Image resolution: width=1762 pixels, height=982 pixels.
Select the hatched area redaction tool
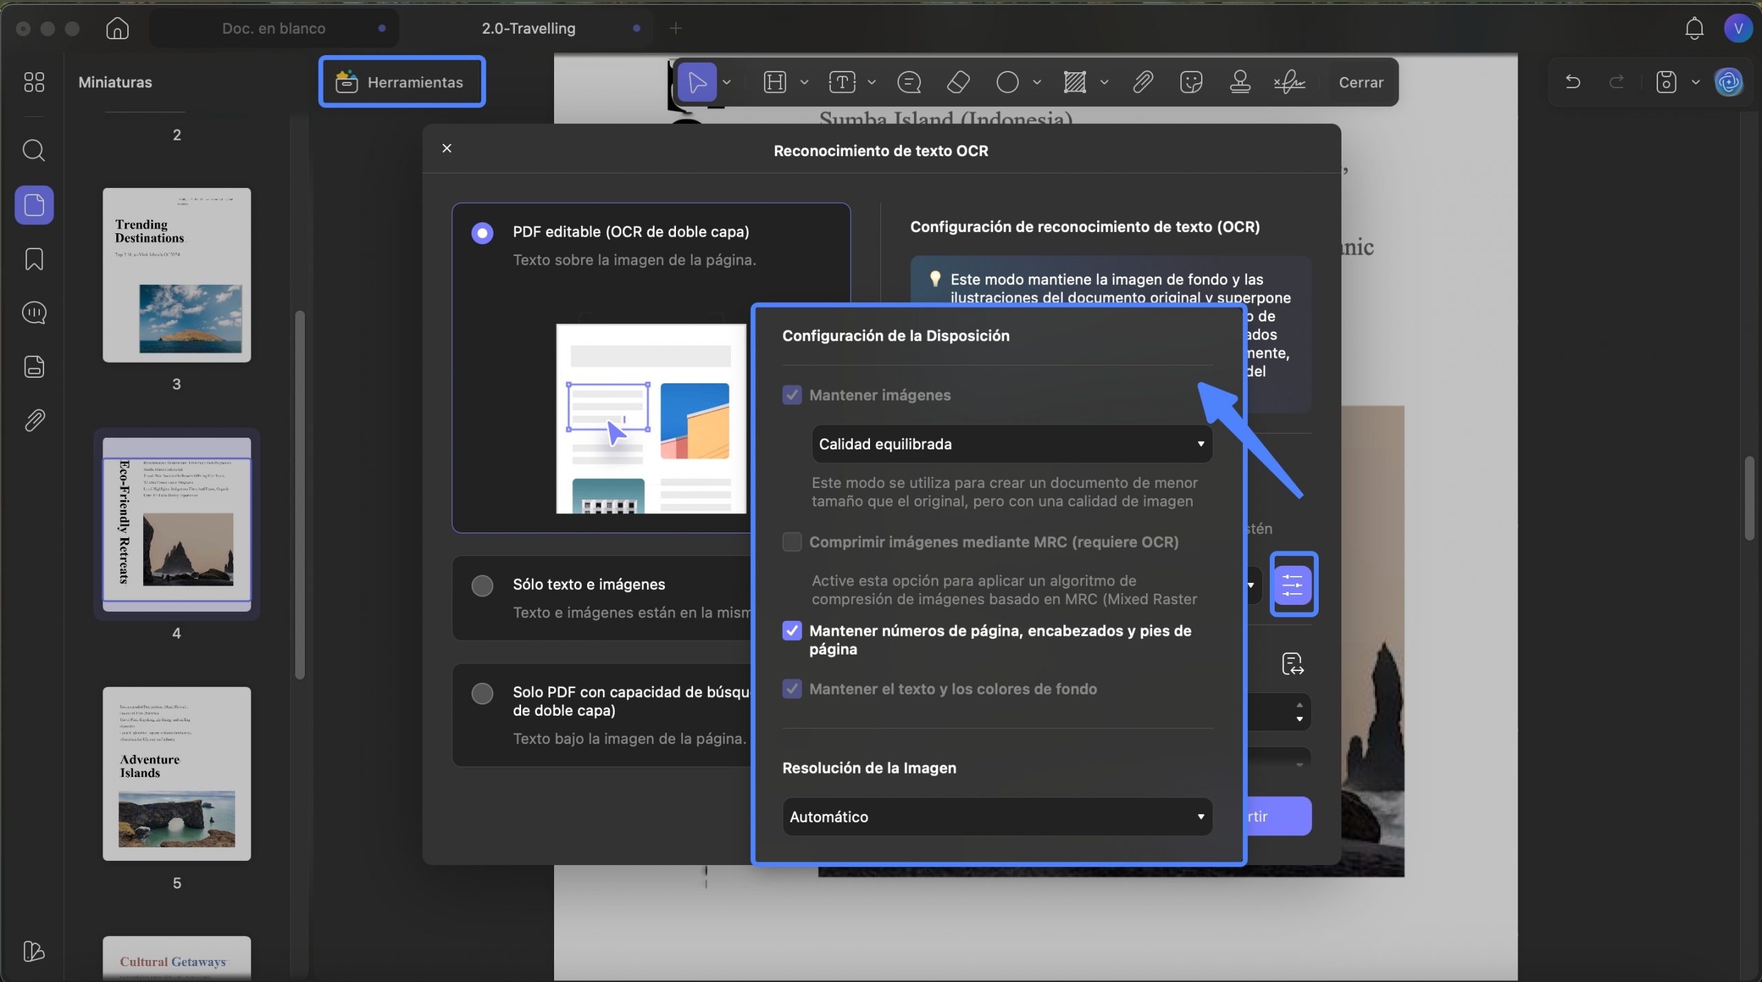(1074, 82)
